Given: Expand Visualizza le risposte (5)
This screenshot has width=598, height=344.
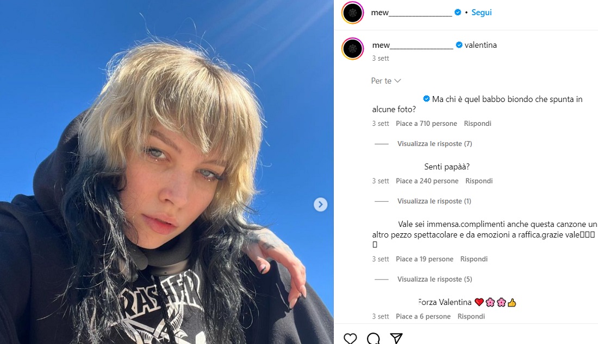Looking at the screenshot, I should [435, 279].
